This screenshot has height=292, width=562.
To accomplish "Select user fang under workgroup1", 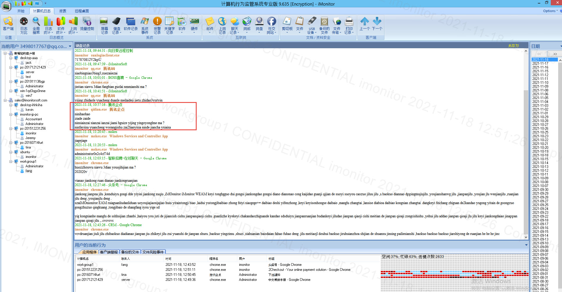I will (29, 171).
